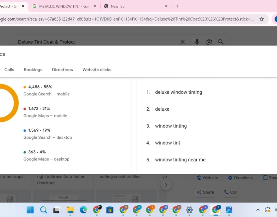Select the 'window tinting' search term
The width and height of the screenshot is (277, 217).
coord(171,126)
